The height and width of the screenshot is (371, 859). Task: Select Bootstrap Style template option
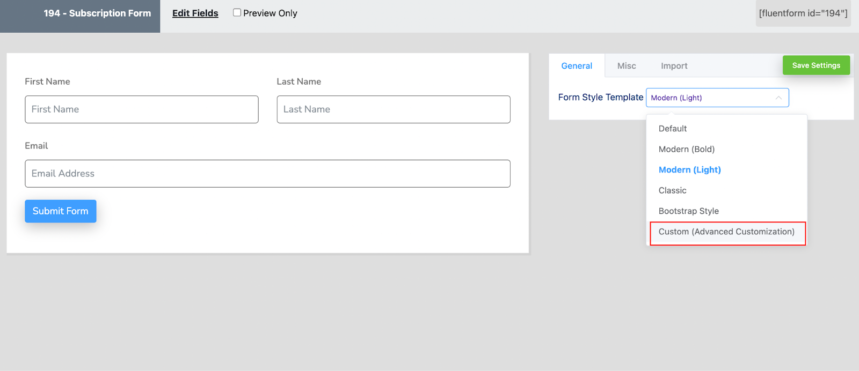pyautogui.click(x=689, y=211)
